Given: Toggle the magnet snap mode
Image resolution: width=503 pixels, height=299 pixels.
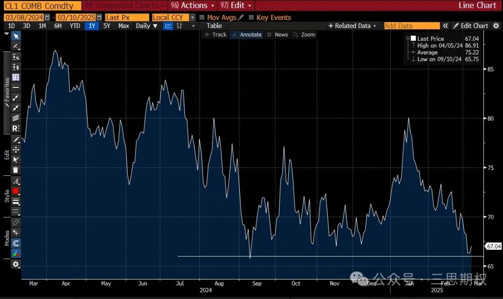Looking at the screenshot, I should coord(16,243).
